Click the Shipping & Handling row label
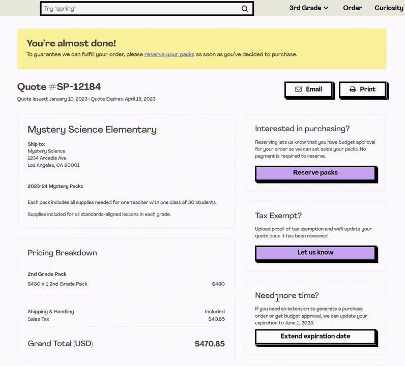The image size is (405, 366). [x=51, y=312]
